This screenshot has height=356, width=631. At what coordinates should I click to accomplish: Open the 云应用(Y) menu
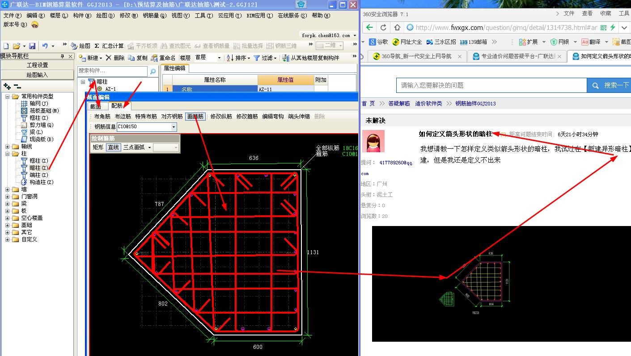point(229,15)
